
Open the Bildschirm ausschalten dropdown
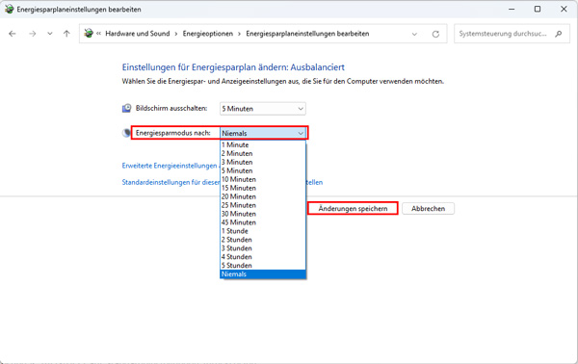click(262, 109)
